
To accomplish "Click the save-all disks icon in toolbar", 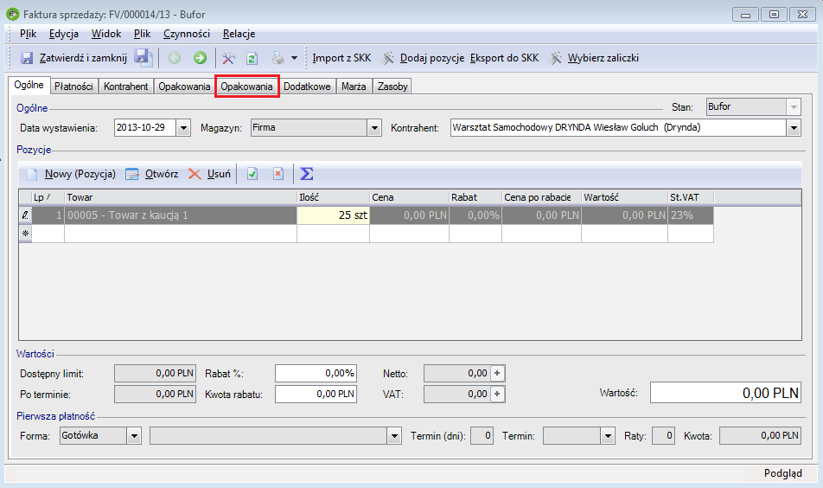I will click(x=143, y=57).
